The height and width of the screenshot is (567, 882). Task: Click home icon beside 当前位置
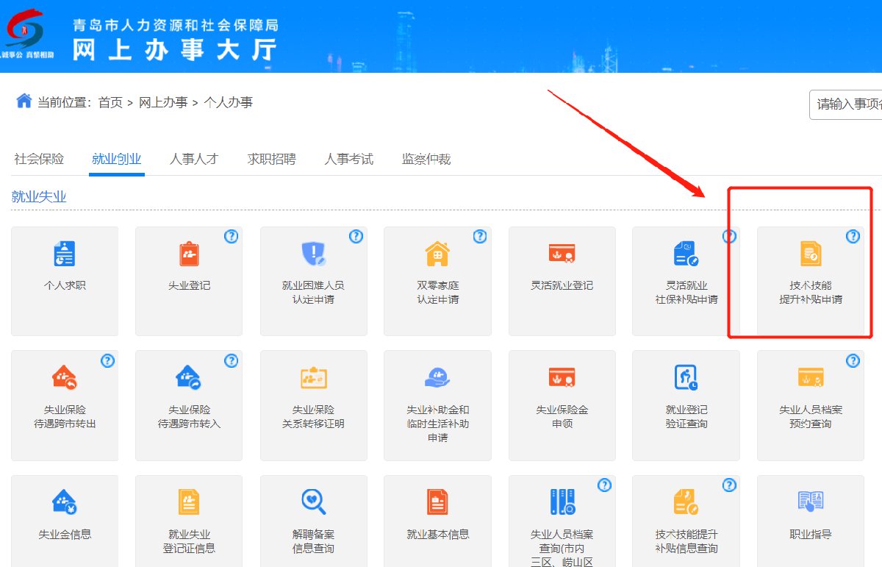[x=24, y=101]
